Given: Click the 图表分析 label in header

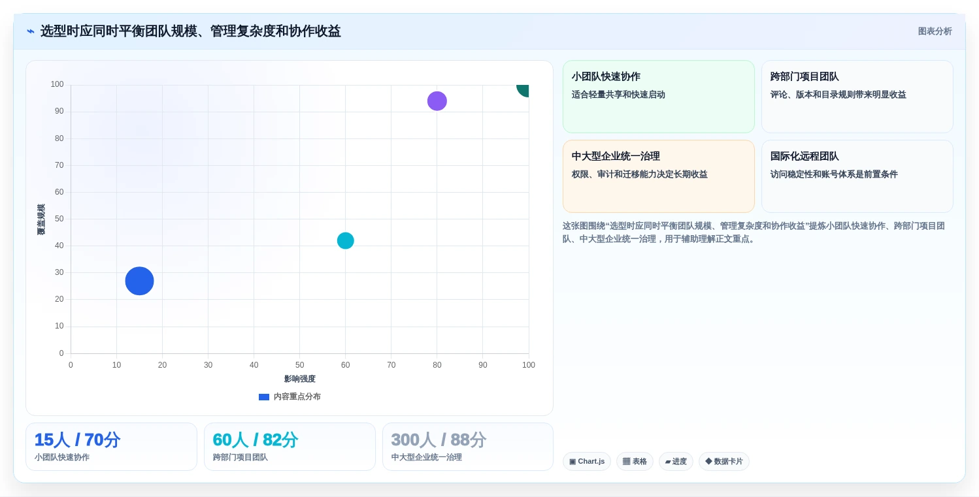Looking at the screenshot, I should pyautogui.click(x=935, y=31).
